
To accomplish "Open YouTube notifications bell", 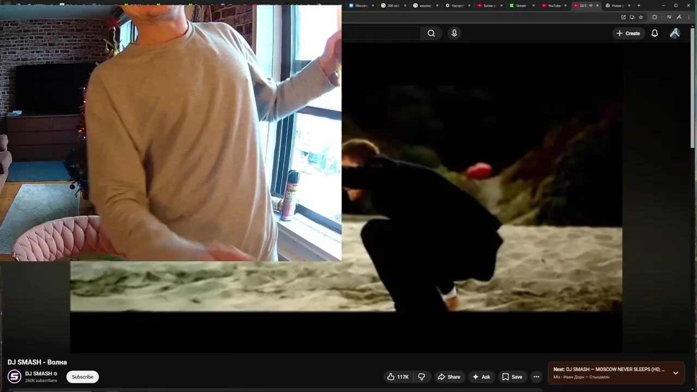I will click(655, 33).
